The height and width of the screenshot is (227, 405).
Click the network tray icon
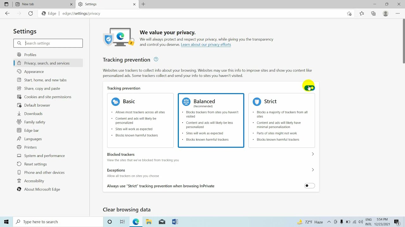click(354, 222)
